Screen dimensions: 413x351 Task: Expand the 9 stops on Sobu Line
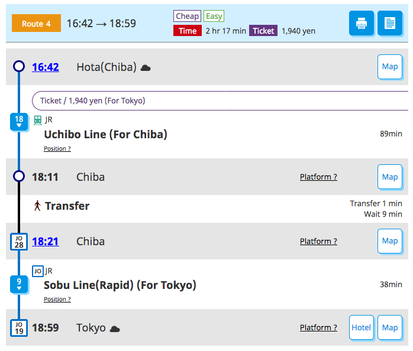19,285
